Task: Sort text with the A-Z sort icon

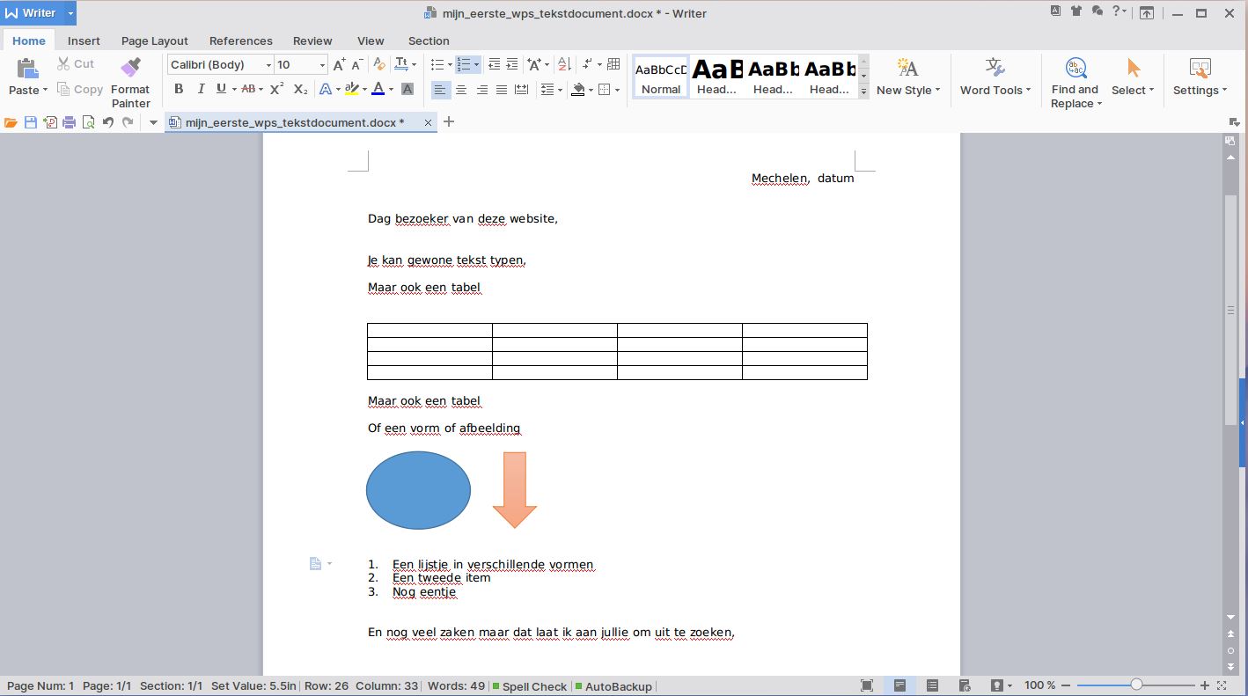Action: tap(565, 64)
